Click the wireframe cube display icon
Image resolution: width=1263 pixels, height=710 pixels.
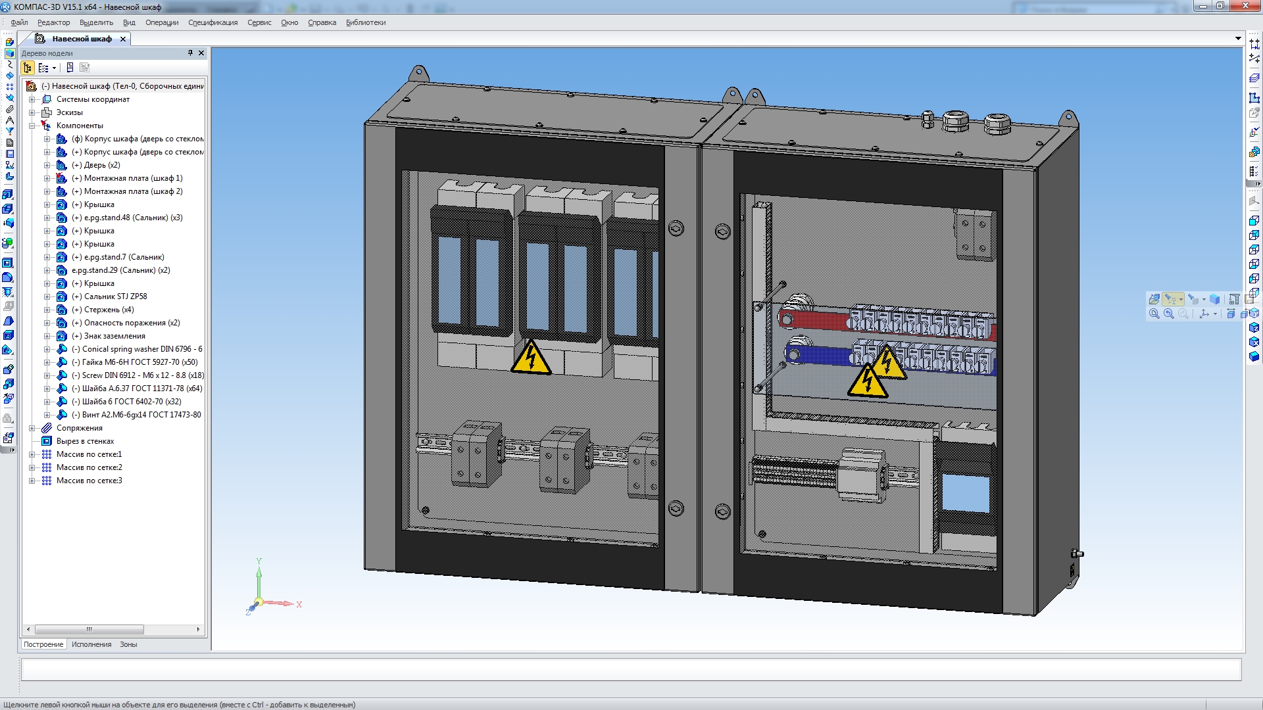[x=1254, y=221]
